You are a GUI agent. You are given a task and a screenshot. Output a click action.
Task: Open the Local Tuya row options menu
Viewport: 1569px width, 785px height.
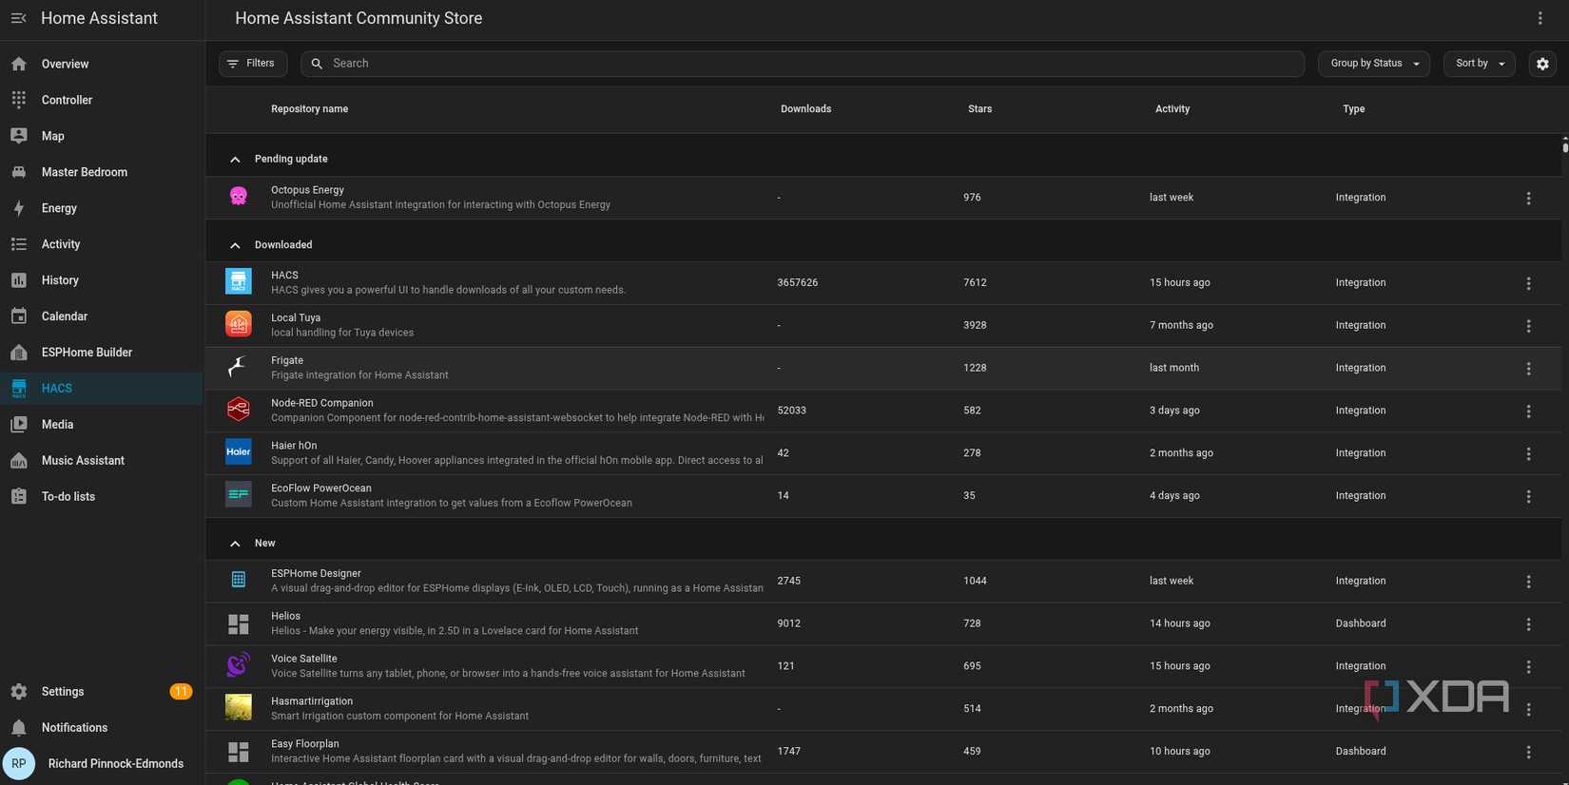coord(1529,326)
